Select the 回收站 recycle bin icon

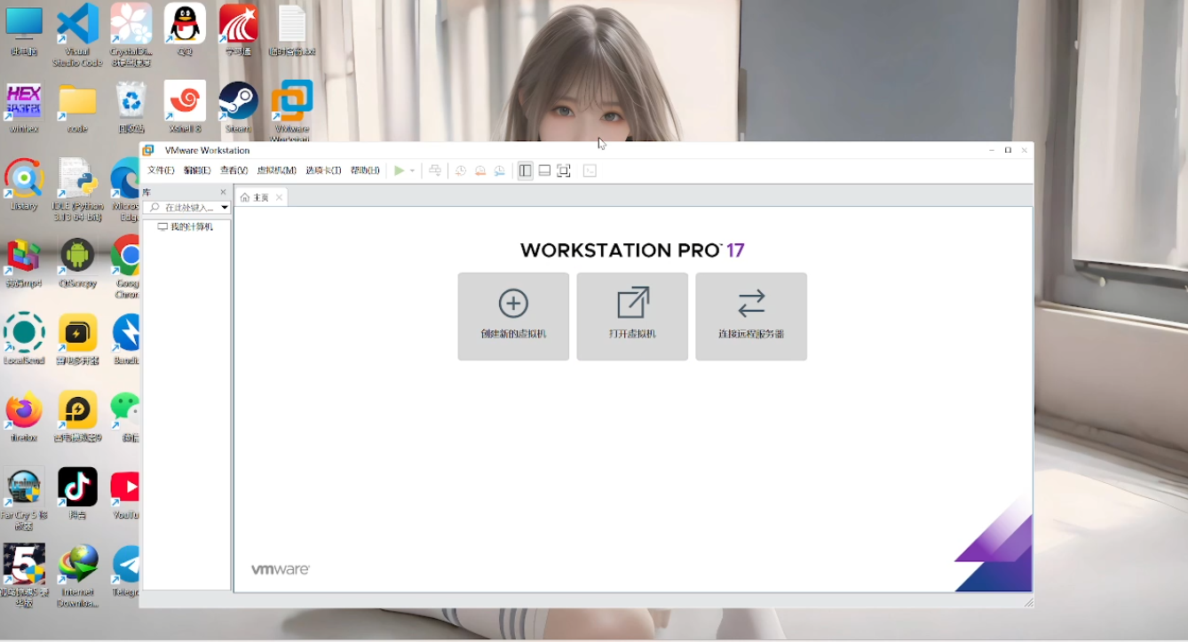(131, 107)
